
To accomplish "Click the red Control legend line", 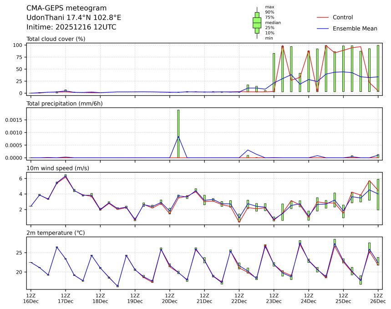I will point(322,17).
